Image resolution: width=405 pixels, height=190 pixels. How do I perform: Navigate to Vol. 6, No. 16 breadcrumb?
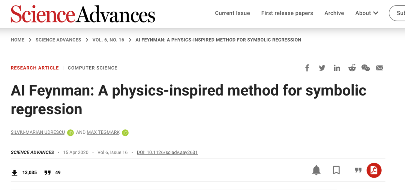108,40
